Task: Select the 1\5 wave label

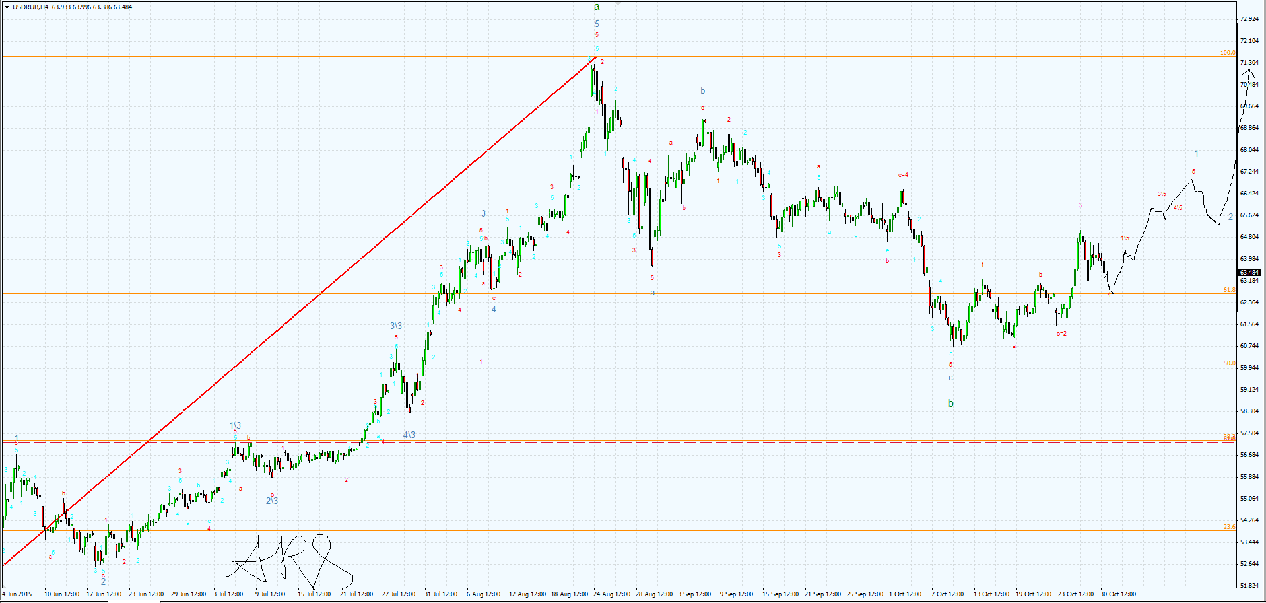Action: pyautogui.click(x=1125, y=238)
